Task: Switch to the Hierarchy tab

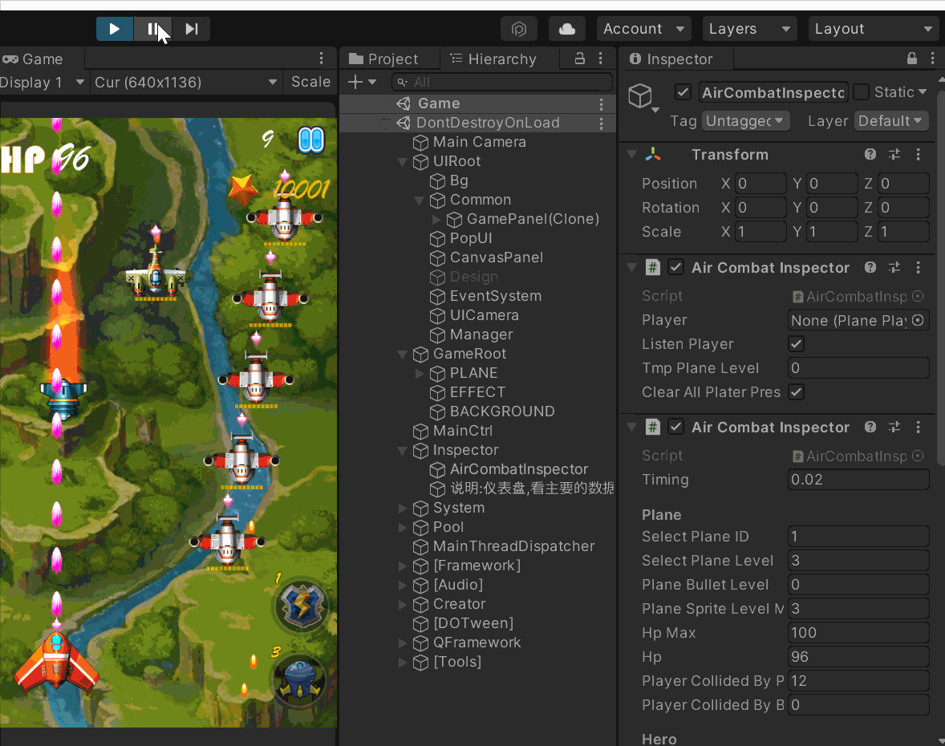Action: click(x=493, y=59)
